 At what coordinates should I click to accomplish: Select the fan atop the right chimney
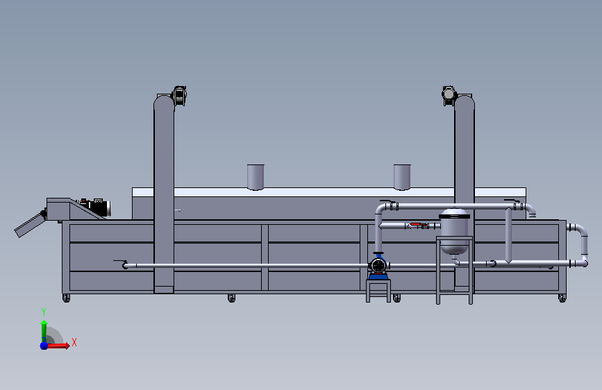coord(449,95)
